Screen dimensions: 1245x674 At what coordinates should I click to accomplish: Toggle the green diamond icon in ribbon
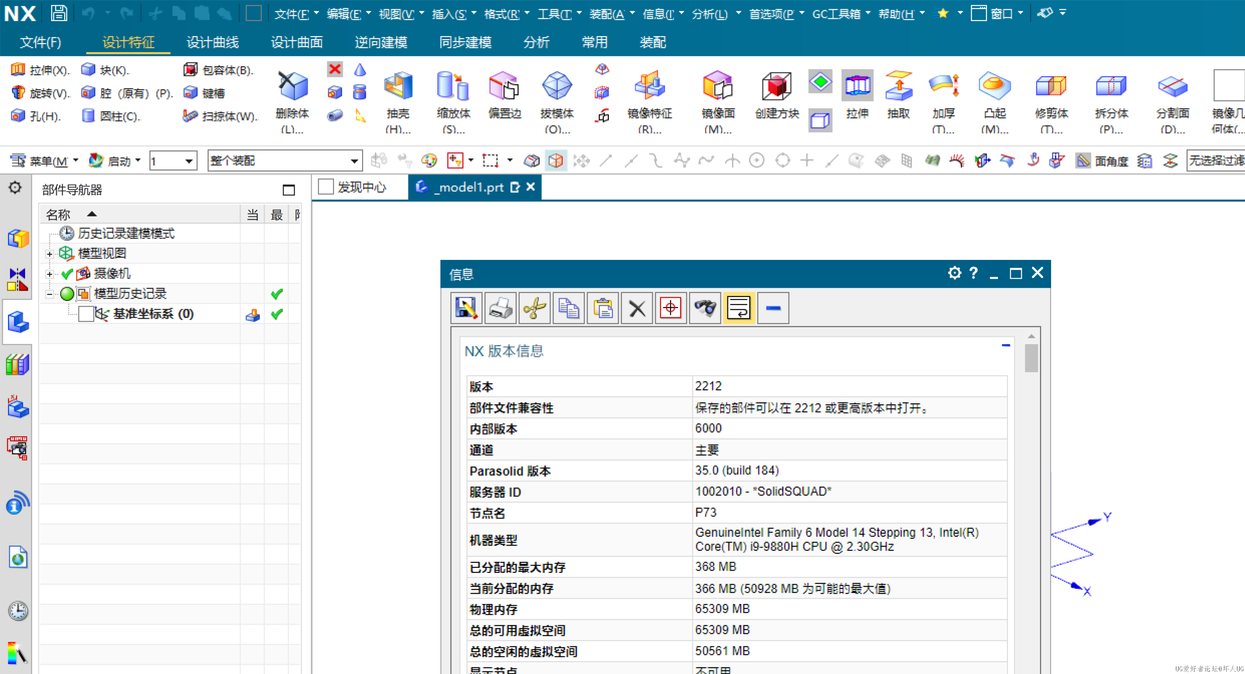(820, 82)
